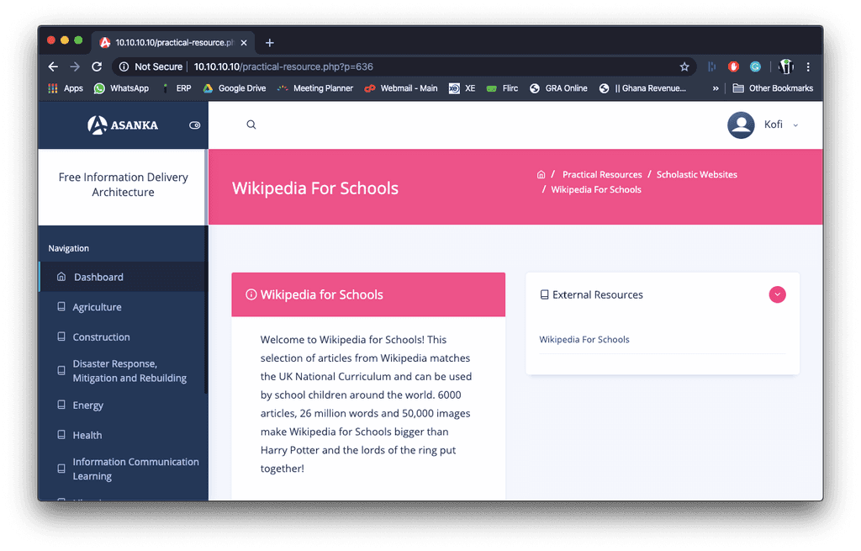The height and width of the screenshot is (551, 861).
Task: Click the home icon in breadcrumb
Action: point(541,174)
